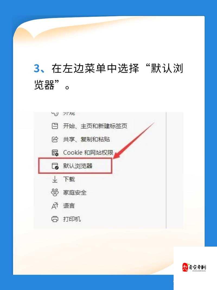Open 共享、复制和粘贴 settings

click(86, 139)
